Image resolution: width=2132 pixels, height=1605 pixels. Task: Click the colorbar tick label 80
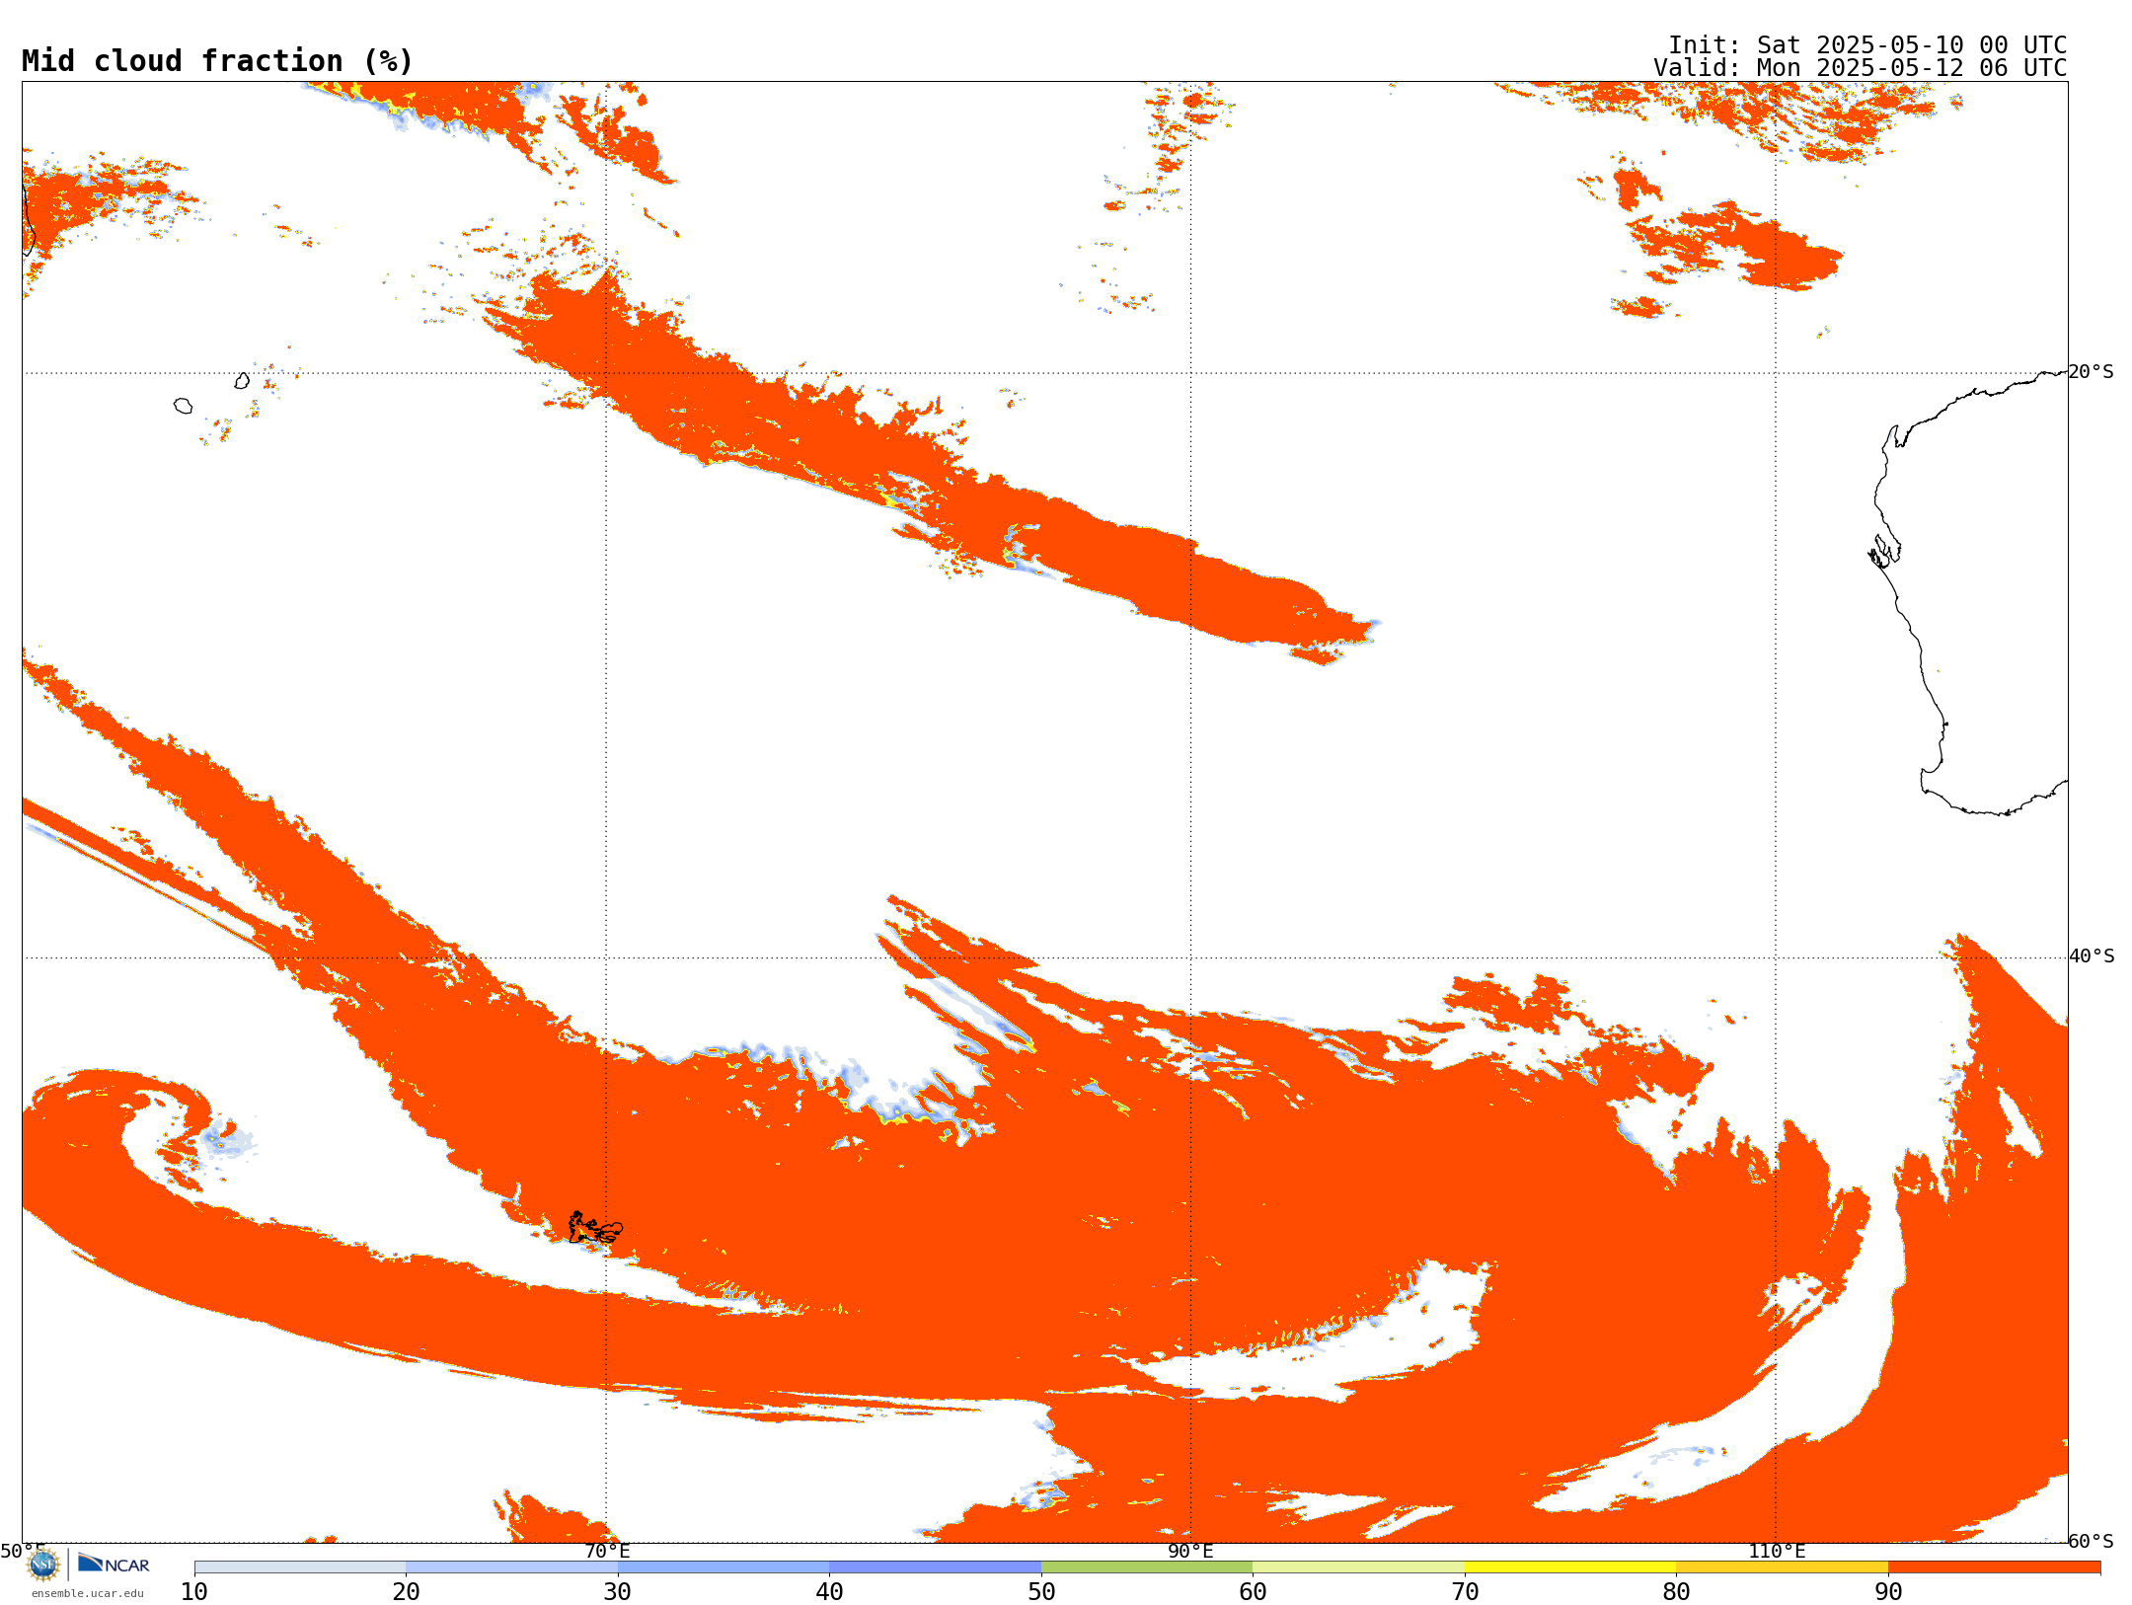pos(1676,1591)
